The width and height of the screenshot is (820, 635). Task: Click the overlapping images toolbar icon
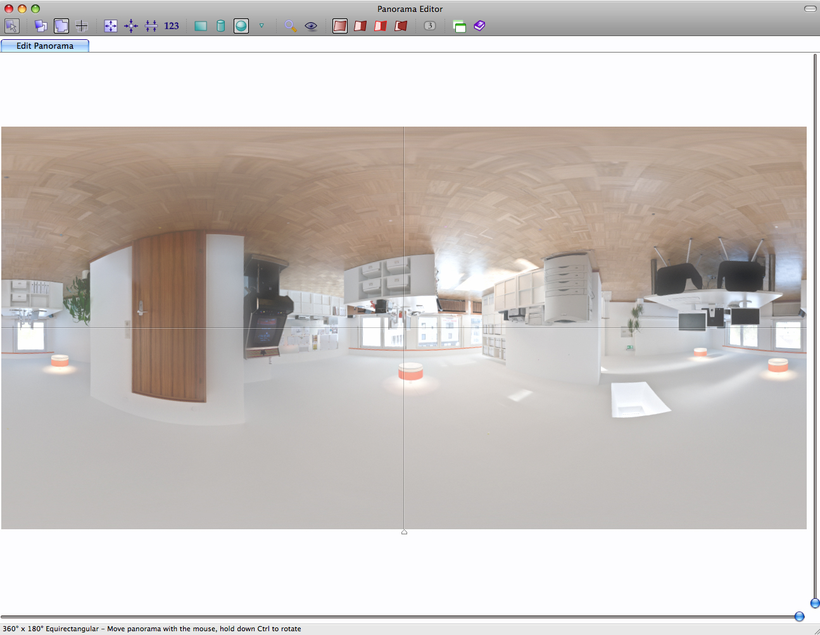[x=41, y=26]
